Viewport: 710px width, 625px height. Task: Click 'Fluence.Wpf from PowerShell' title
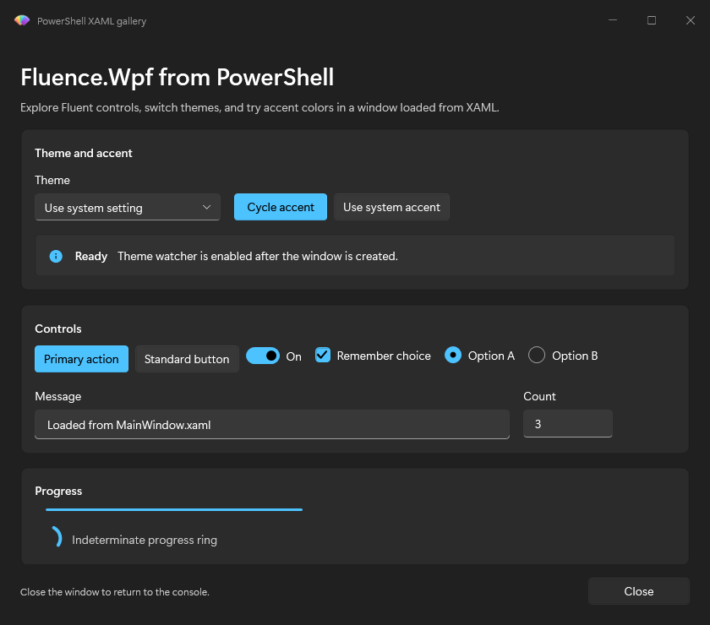[x=177, y=77]
